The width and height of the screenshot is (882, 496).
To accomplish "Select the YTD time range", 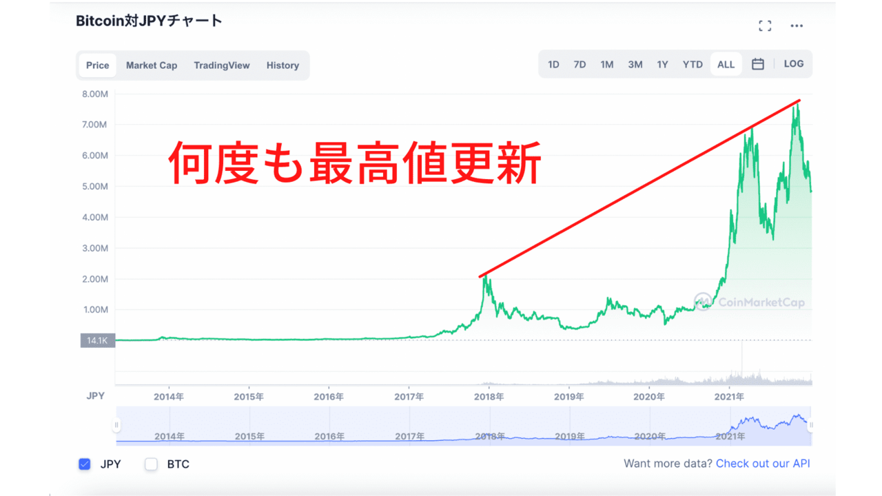I will [693, 64].
